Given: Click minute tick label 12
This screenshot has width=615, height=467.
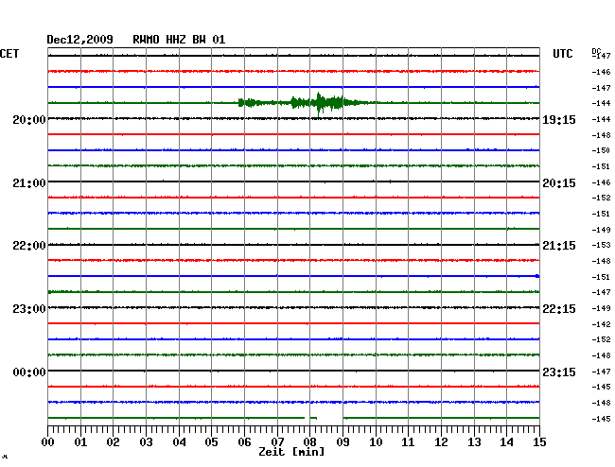Looking at the screenshot, I should 441,442.
